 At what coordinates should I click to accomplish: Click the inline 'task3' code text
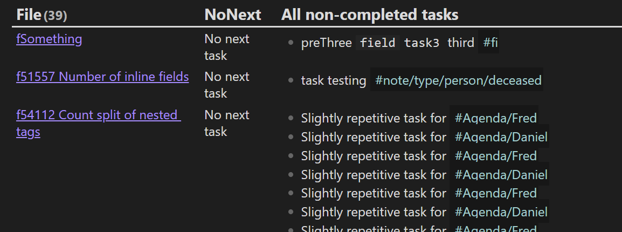(421, 43)
